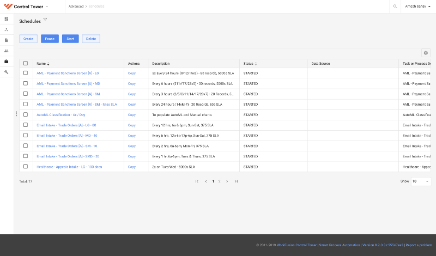Copy Email Intake Trade Orders SM - 10 schedule
Screen dimensions: 436x256
[x=132, y=146]
